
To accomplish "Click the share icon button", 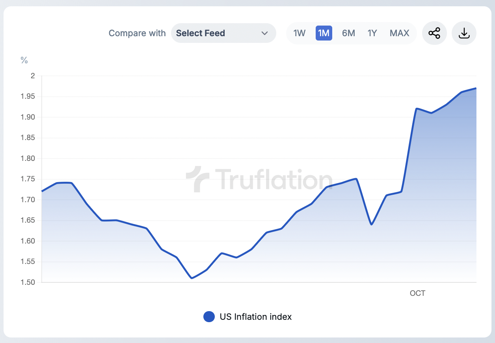I will click(x=434, y=33).
